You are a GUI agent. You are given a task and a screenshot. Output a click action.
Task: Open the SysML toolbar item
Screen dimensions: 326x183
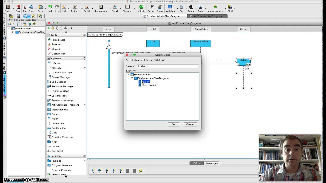coord(87,8)
